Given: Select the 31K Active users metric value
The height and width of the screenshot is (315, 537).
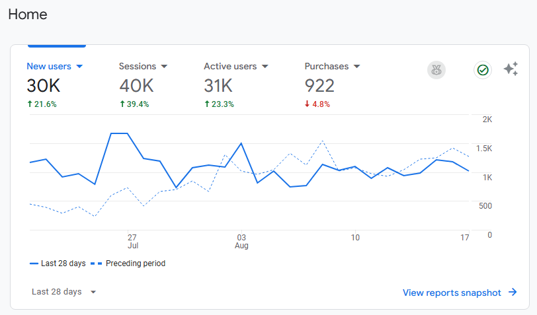Looking at the screenshot, I should [x=218, y=85].
